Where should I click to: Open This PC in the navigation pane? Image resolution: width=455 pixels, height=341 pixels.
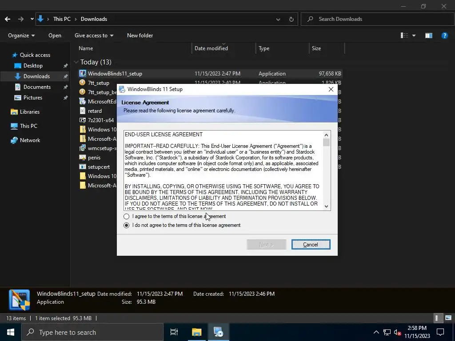point(28,126)
